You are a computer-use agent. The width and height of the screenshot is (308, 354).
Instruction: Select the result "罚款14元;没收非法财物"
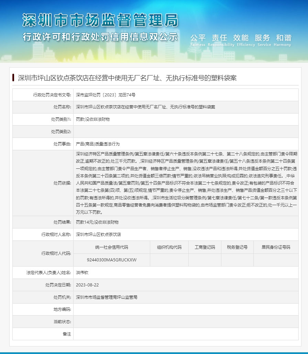97,222
